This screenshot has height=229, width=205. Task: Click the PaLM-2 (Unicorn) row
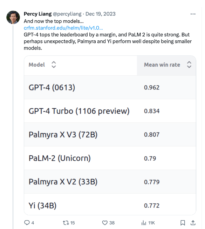[110, 158]
